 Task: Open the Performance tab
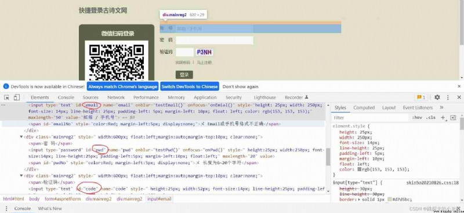[146, 97]
